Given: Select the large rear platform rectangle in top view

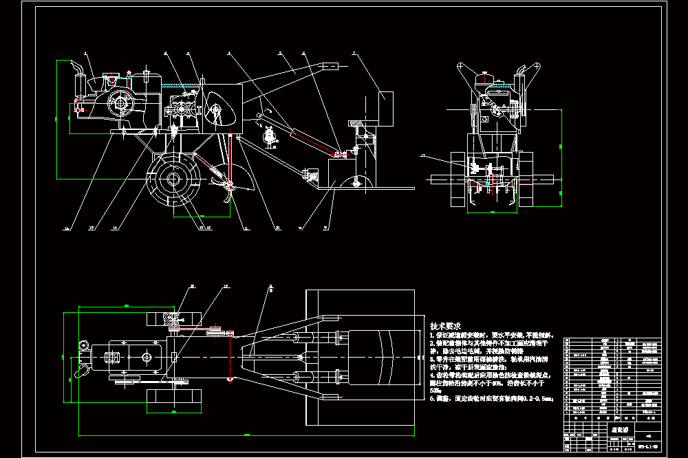Looking at the screenshot, I should (361, 357).
